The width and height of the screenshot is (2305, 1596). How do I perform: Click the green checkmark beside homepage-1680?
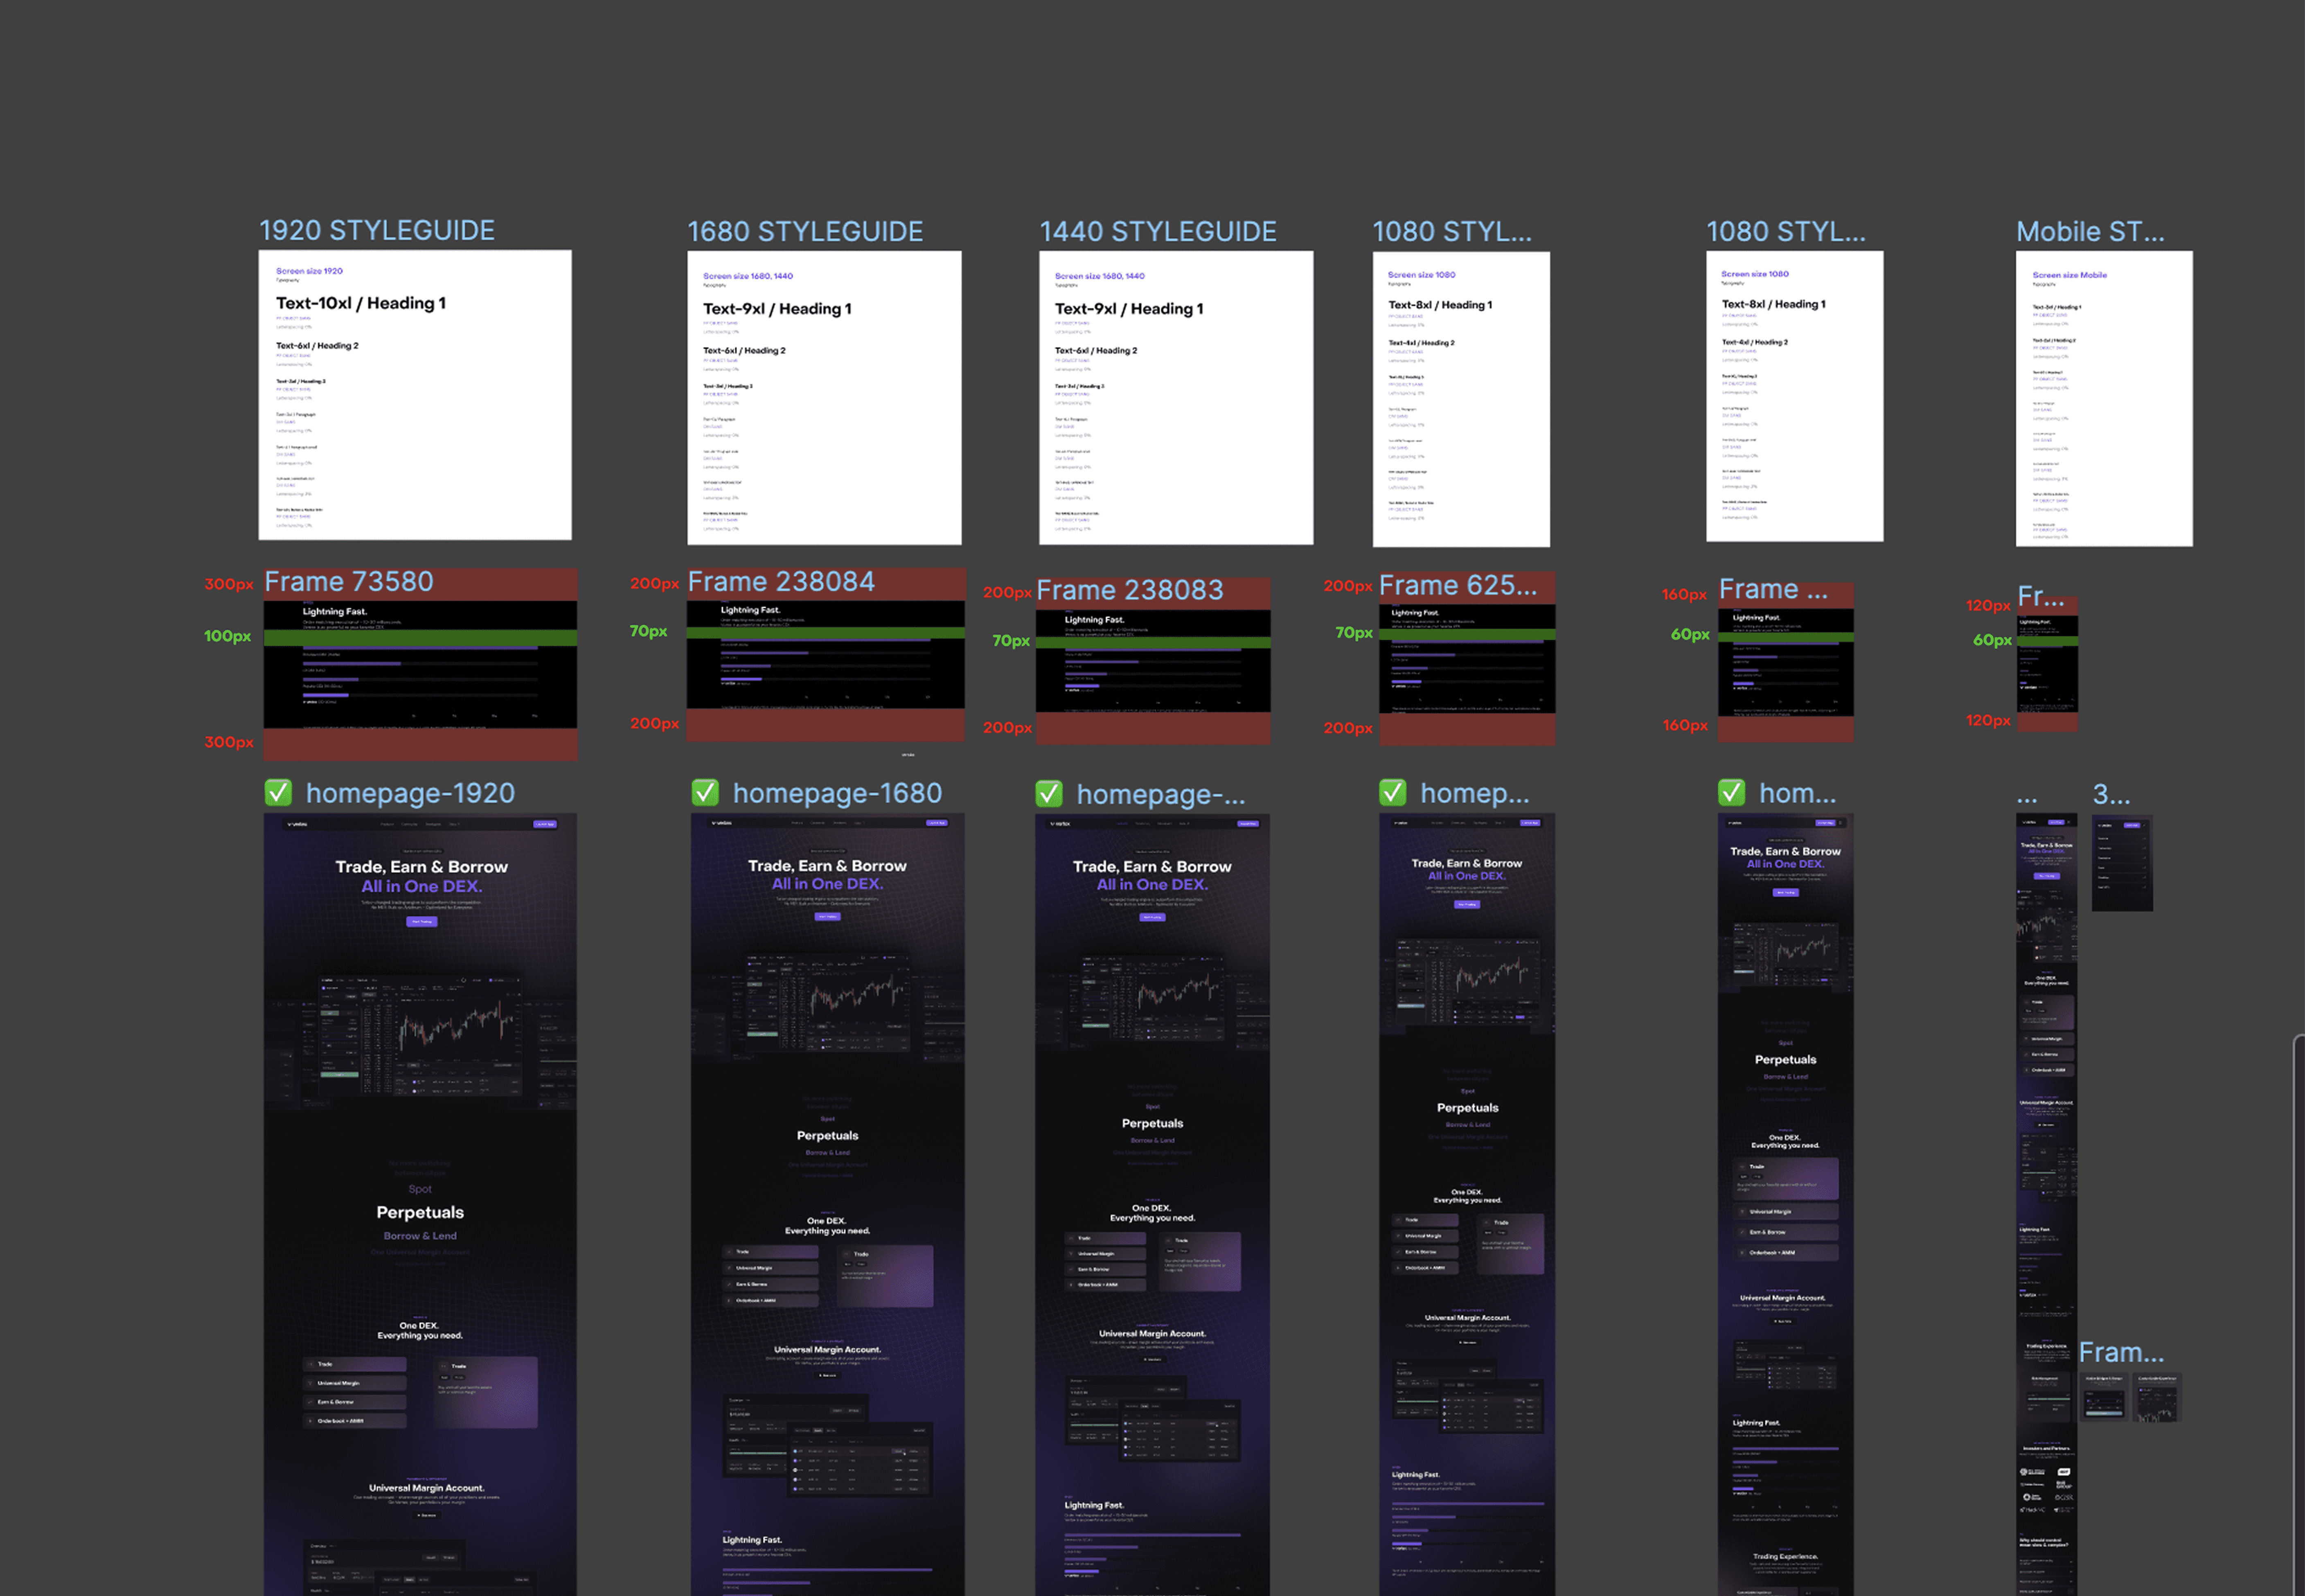pyautogui.click(x=705, y=793)
